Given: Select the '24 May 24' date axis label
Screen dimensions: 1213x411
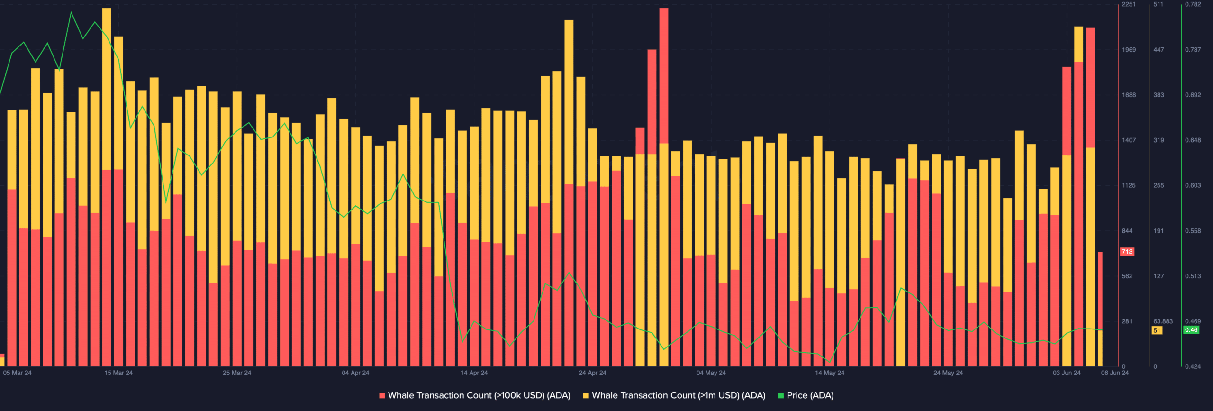Looking at the screenshot, I should click(948, 373).
